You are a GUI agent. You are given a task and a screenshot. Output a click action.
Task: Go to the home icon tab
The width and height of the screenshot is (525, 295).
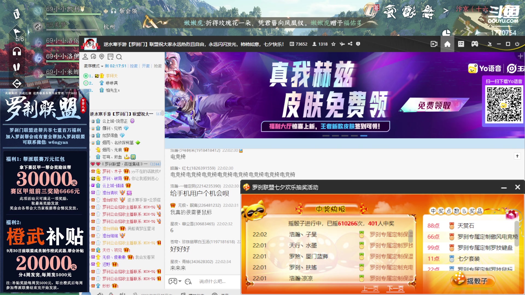click(x=447, y=44)
